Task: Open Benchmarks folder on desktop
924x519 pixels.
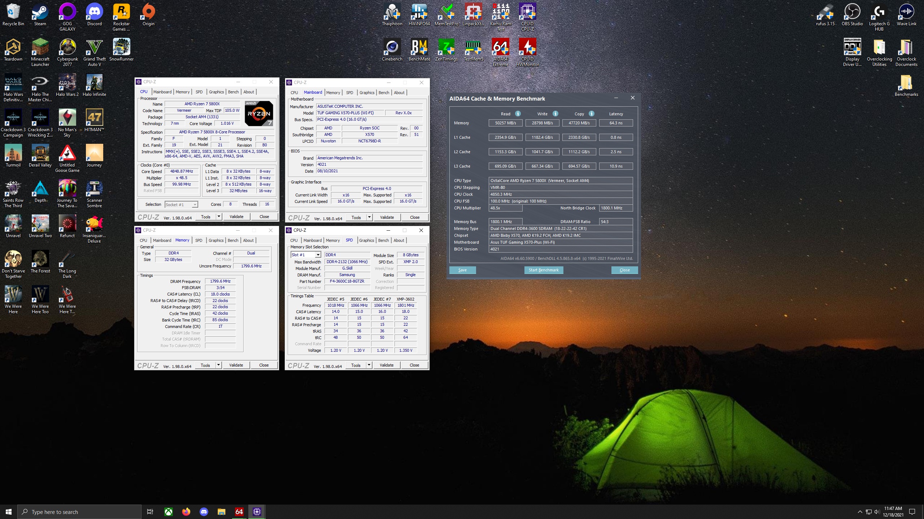Action: (x=906, y=85)
